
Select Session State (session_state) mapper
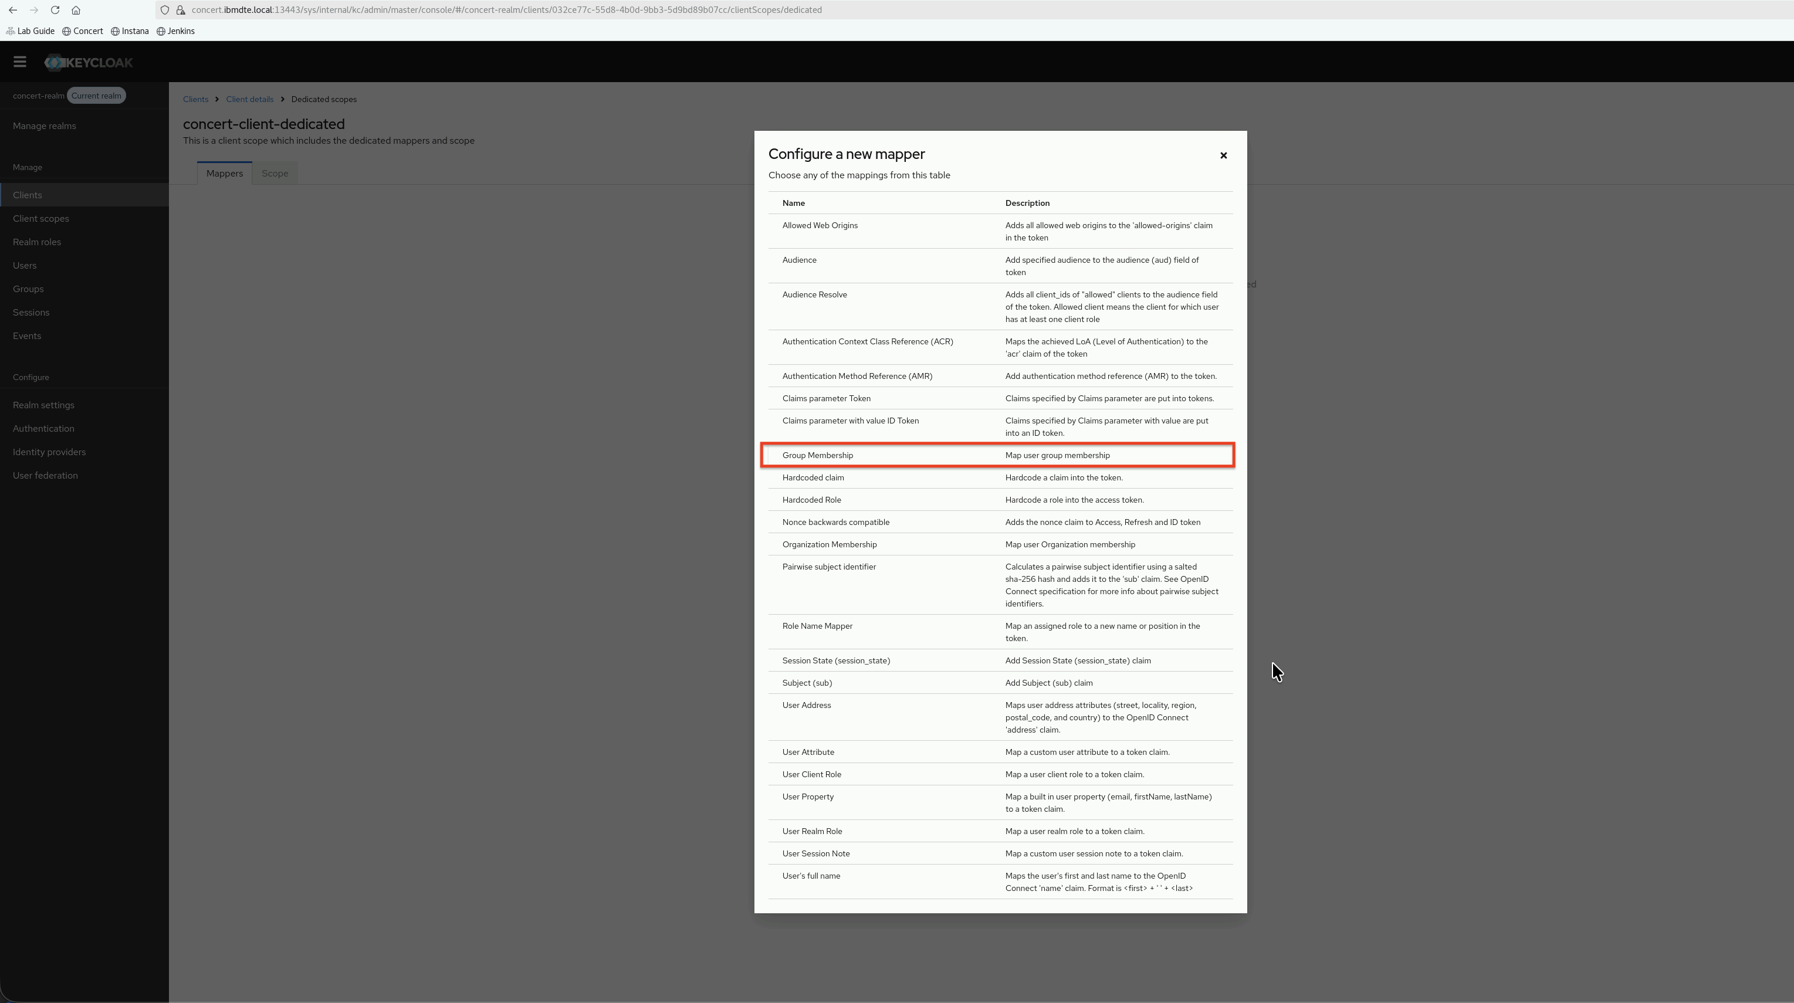[1000, 660]
